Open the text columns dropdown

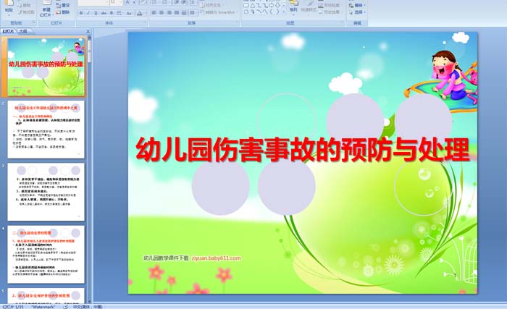(193, 12)
